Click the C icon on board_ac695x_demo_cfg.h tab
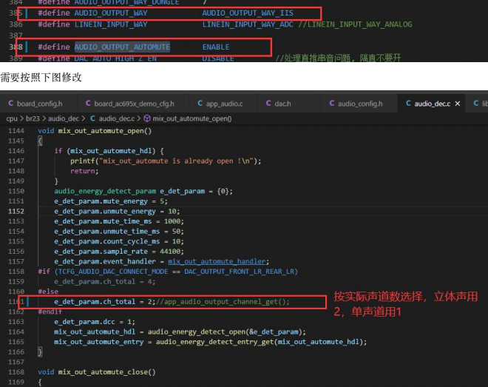Screen dimensions: 488x387 [x=89, y=103]
